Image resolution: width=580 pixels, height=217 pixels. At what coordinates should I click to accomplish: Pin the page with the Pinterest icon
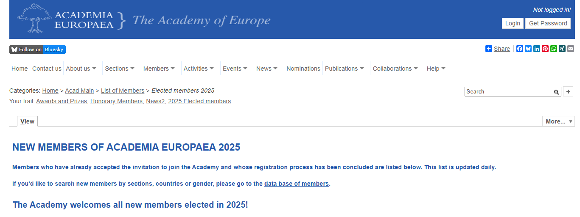pyautogui.click(x=545, y=49)
